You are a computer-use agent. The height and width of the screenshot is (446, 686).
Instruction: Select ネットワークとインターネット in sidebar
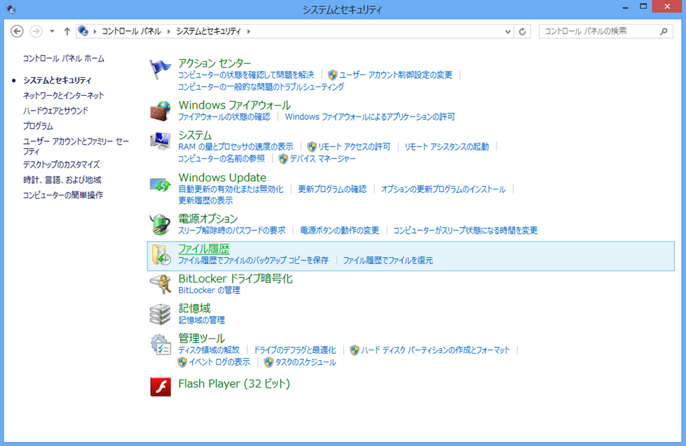[x=64, y=95]
